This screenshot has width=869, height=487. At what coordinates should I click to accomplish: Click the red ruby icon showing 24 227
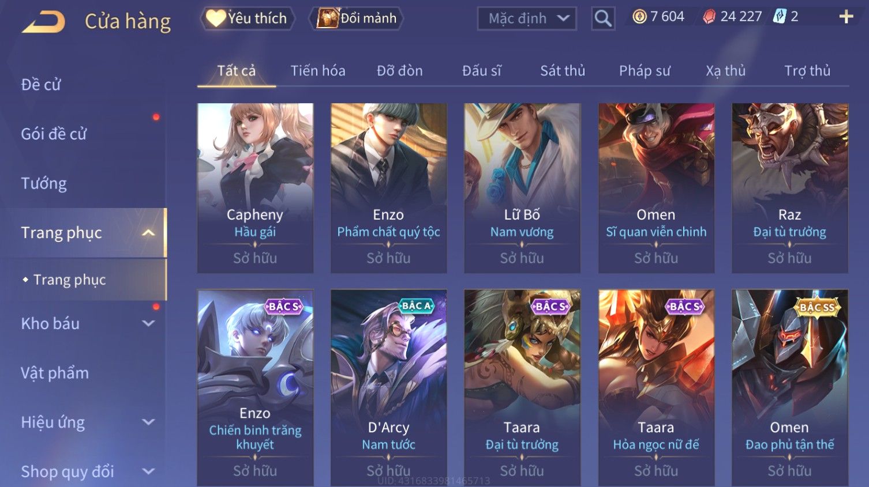tap(709, 17)
